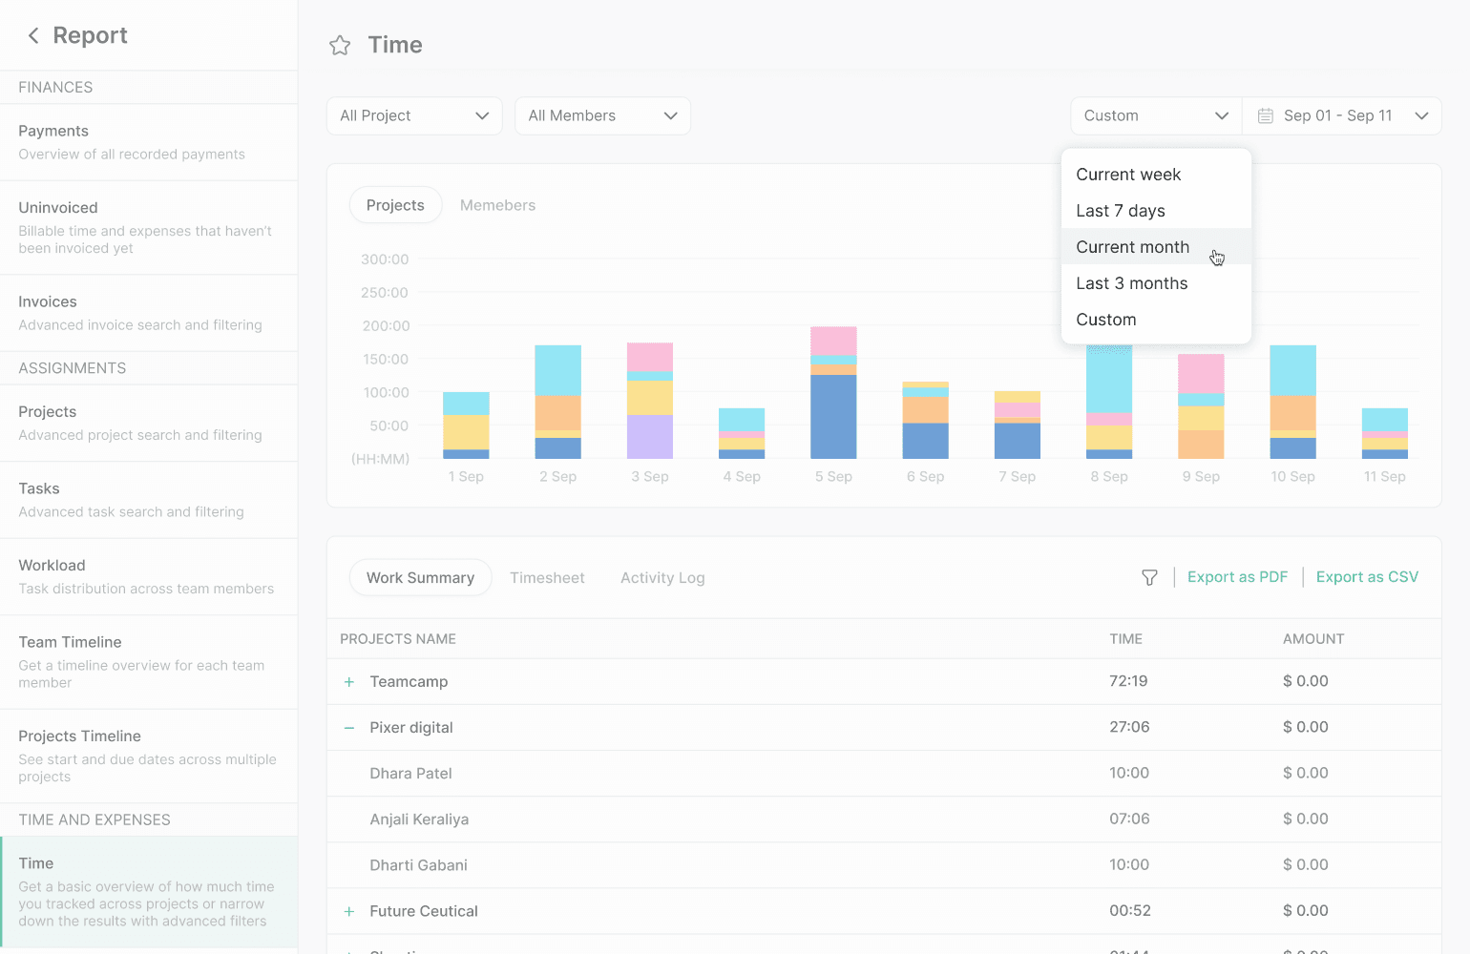Expand the Teamcamp project row
This screenshot has width=1470, height=954.
tap(349, 682)
